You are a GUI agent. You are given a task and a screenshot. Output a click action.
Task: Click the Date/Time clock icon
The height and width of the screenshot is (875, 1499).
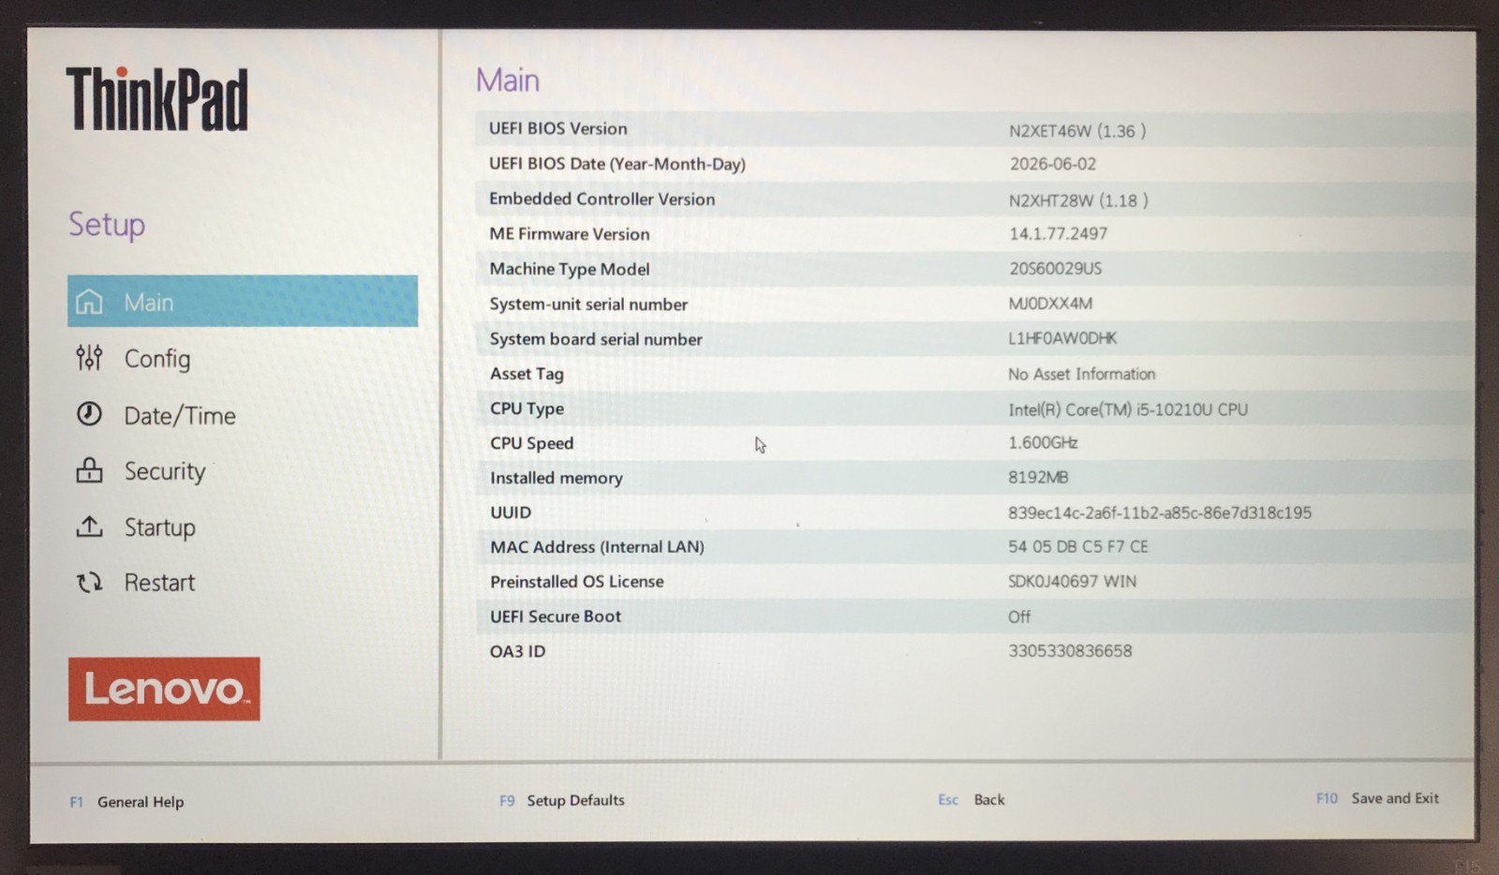pyautogui.click(x=89, y=414)
